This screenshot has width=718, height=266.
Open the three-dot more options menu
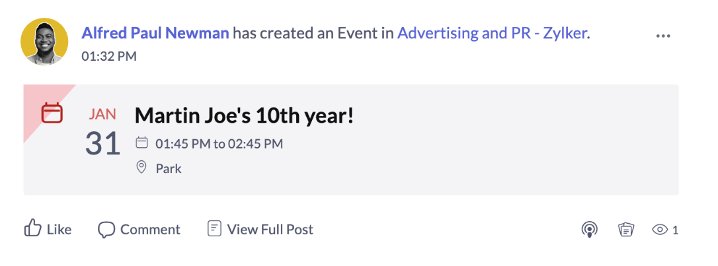663,36
